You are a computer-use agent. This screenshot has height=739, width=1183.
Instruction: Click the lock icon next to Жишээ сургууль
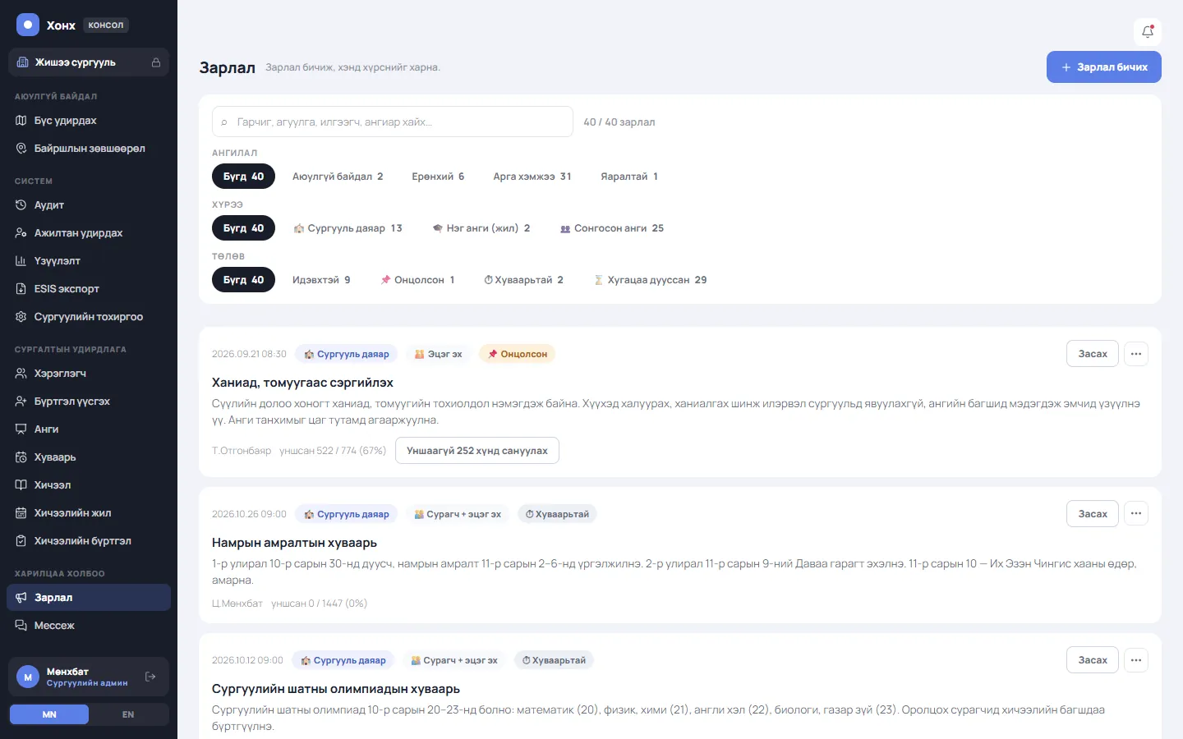click(x=156, y=62)
